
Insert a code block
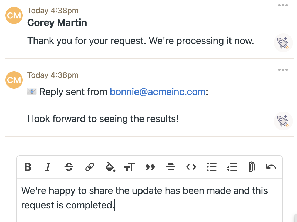pyautogui.click(x=191, y=167)
